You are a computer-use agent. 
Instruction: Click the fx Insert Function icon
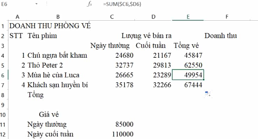(89, 4)
